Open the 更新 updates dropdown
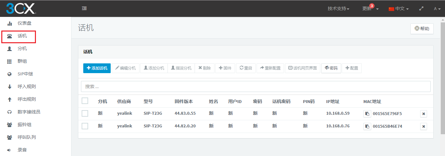 tap(370, 9)
